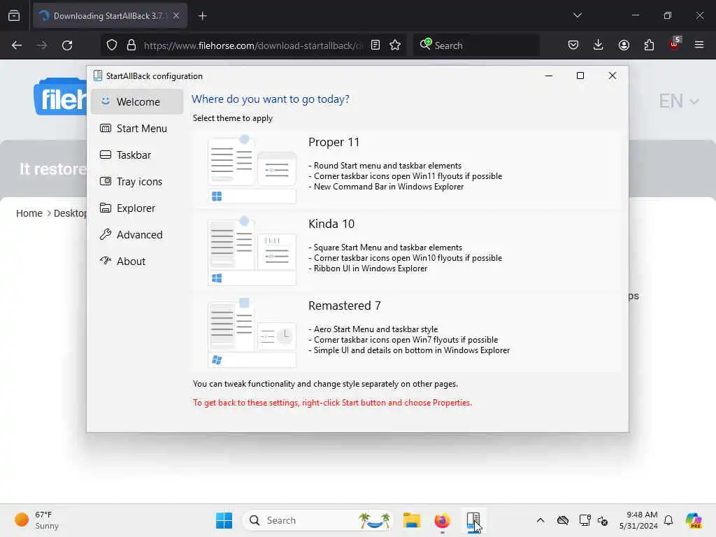716x537 pixels.
Task: Apply the Remastered 7 theme
Action: tap(406, 332)
